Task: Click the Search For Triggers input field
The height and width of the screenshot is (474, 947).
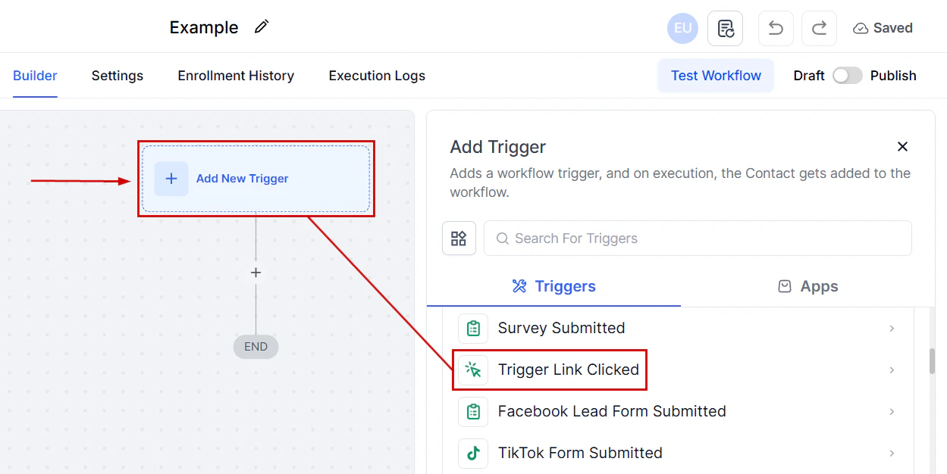Action: point(698,238)
